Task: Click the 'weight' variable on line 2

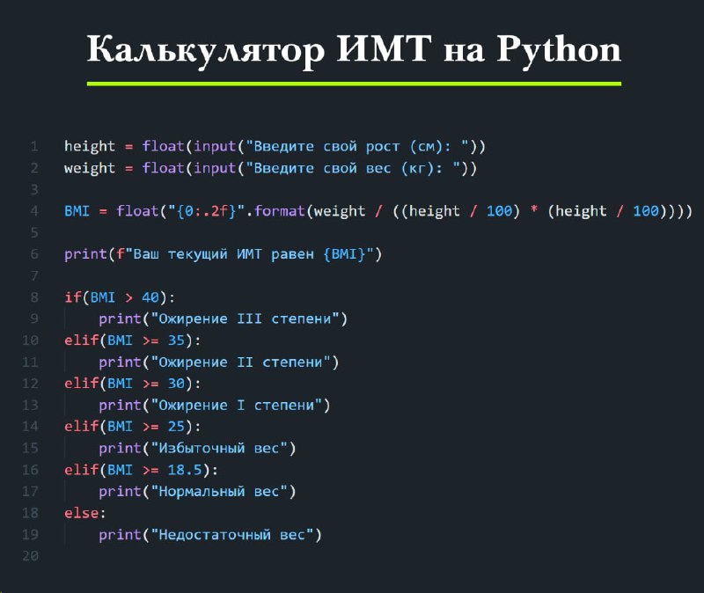Action: 90,168
